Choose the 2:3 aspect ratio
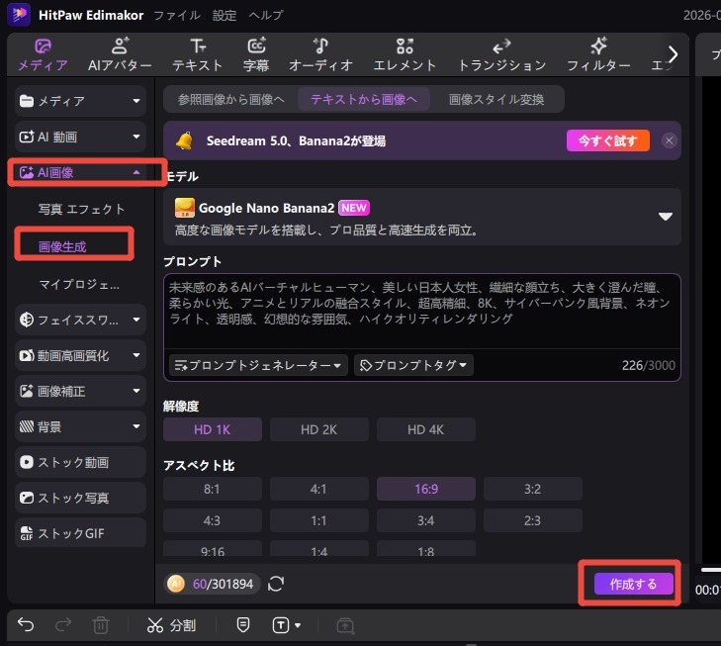The width and height of the screenshot is (721, 646). click(x=532, y=520)
